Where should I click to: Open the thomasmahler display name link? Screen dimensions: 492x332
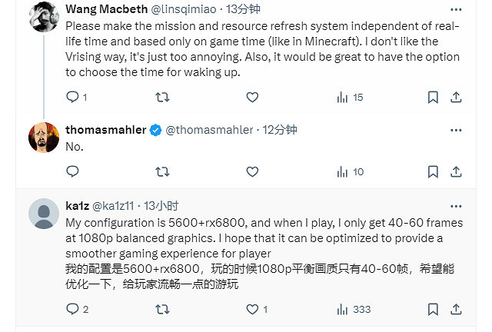coord(105,129)
